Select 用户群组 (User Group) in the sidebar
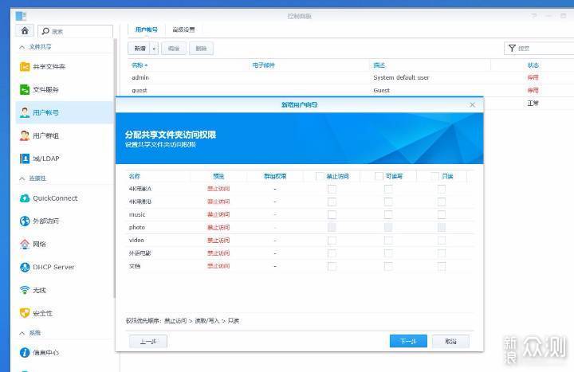Image resolution: width=574 pixels, height=372 pixels. (45, 135)
